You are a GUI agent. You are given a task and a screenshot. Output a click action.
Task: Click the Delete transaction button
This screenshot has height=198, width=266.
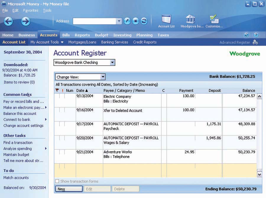pyautogui.click(x=126, y=189)
